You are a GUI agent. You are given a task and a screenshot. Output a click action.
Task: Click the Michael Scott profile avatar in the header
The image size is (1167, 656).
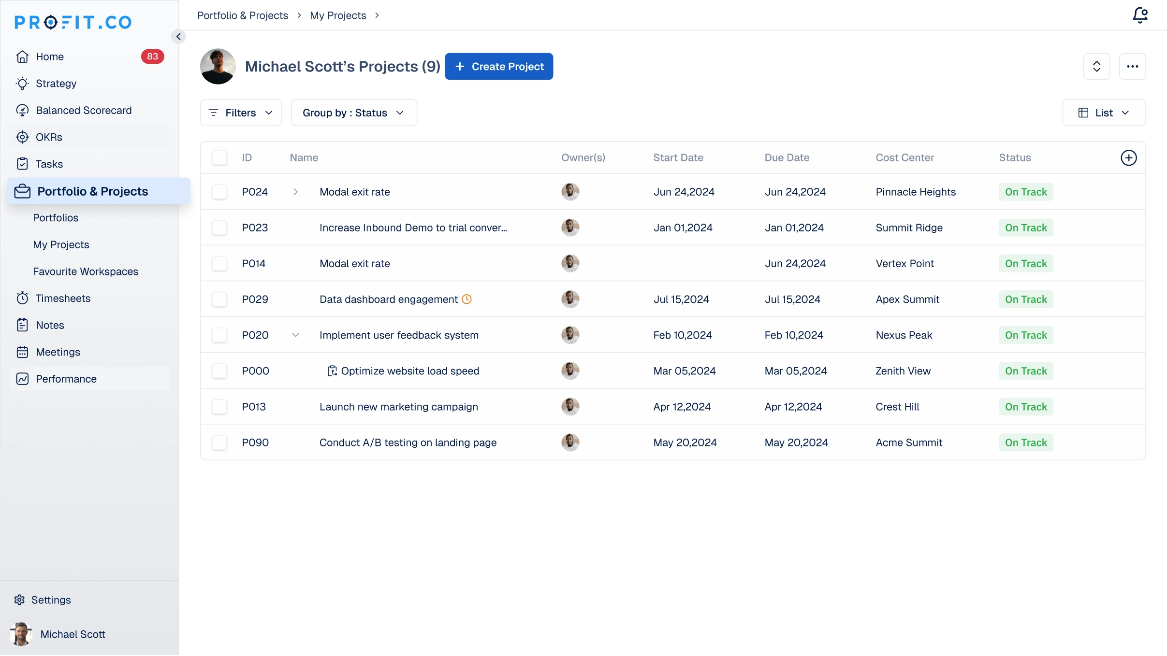point(218,67)
